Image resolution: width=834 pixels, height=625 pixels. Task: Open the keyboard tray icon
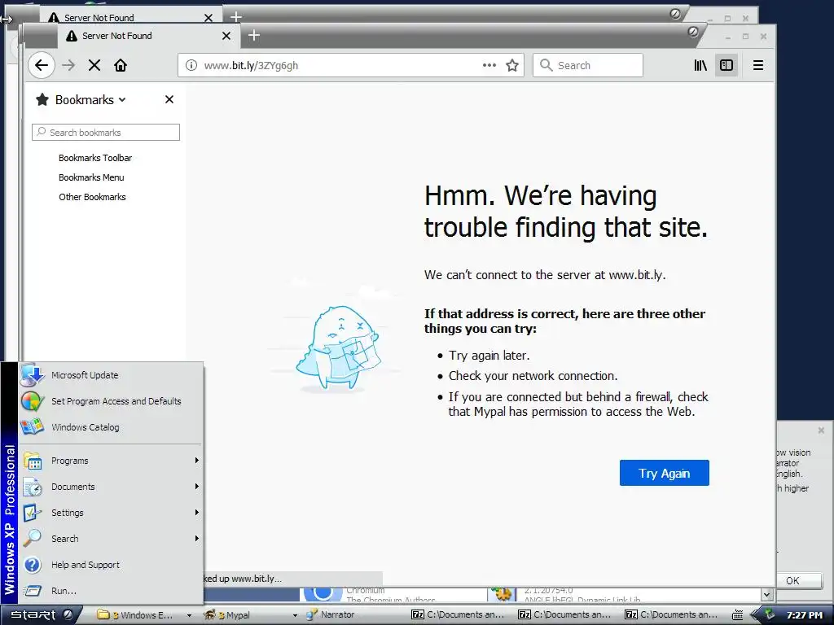[737, 615]
